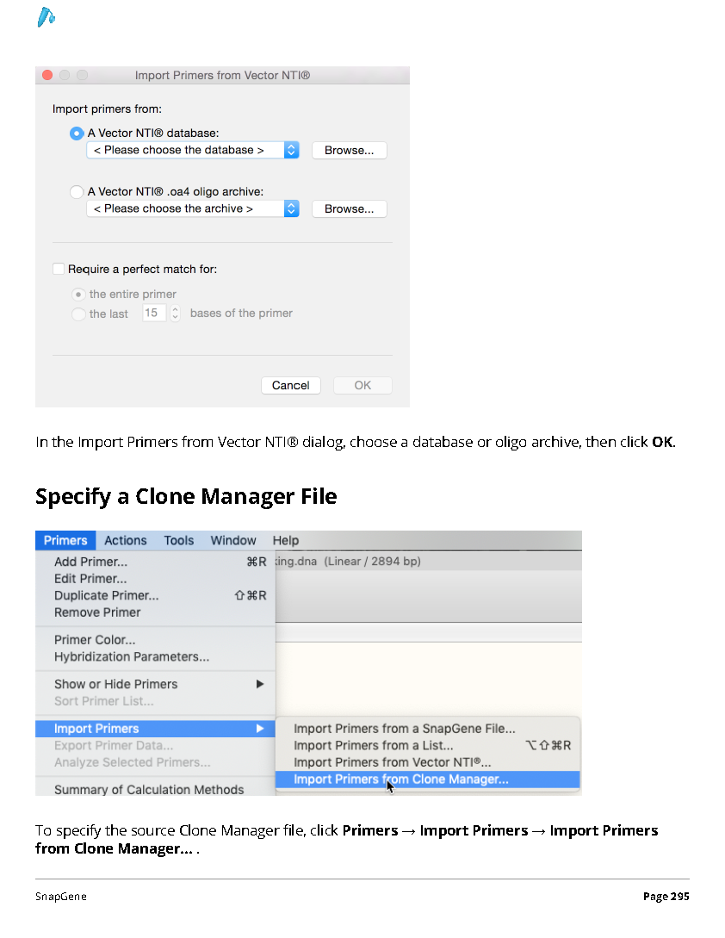Click Browse next to the archive dropdown

[x=350, y=208]
